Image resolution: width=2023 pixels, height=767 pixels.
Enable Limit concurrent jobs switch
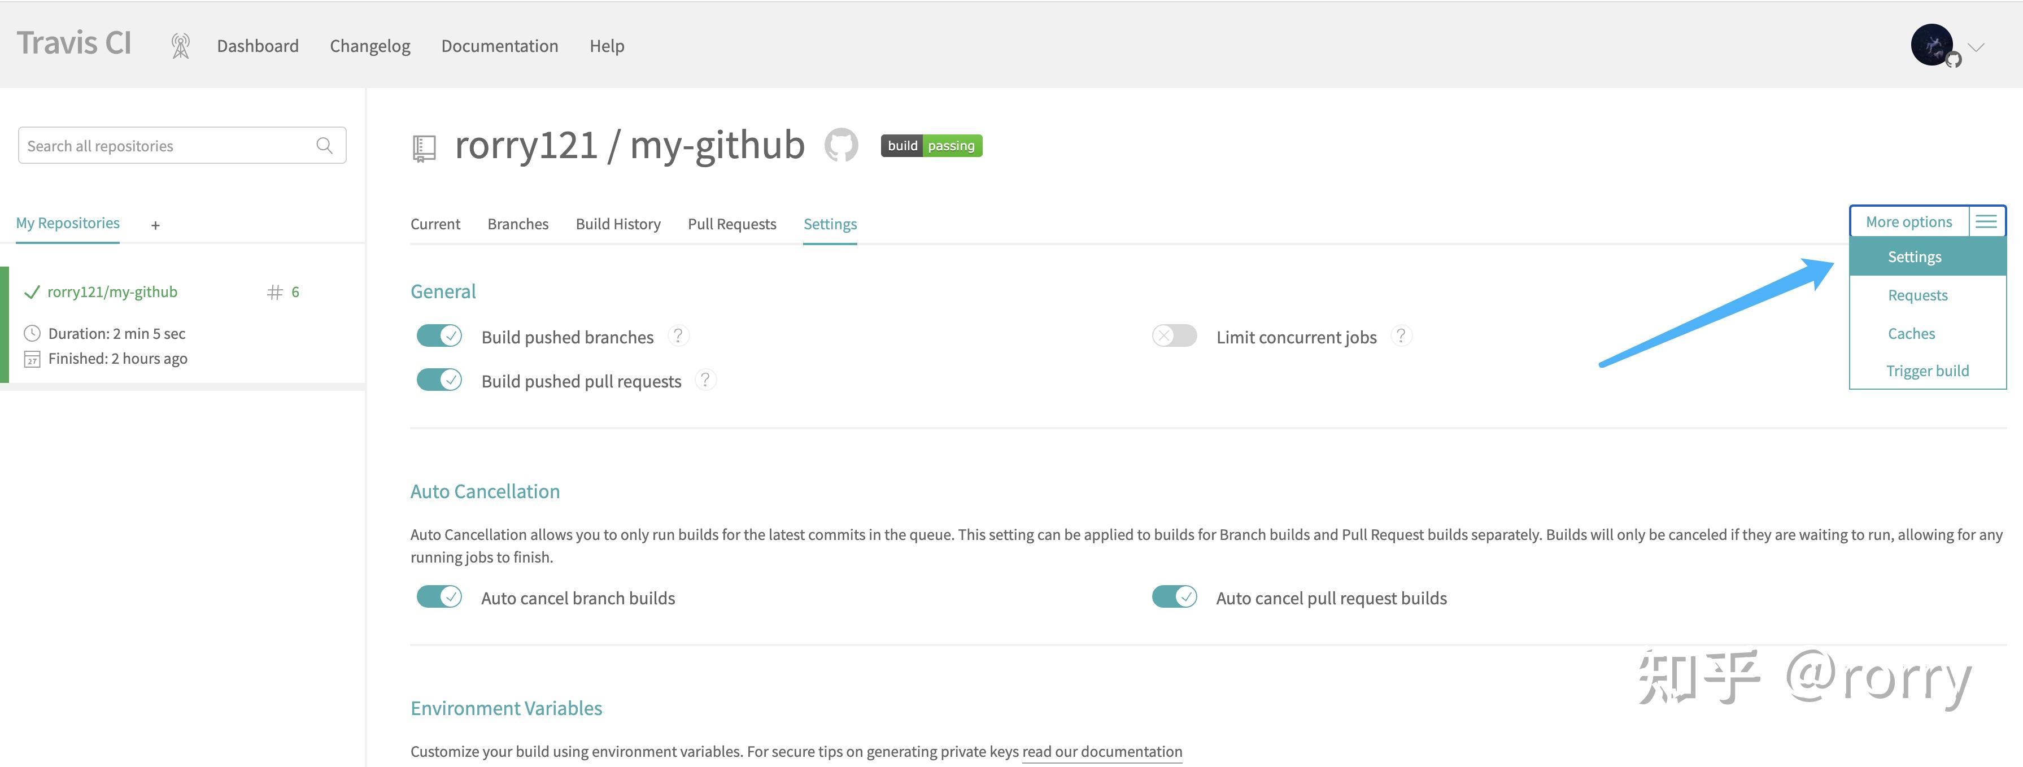[1174, 336]
